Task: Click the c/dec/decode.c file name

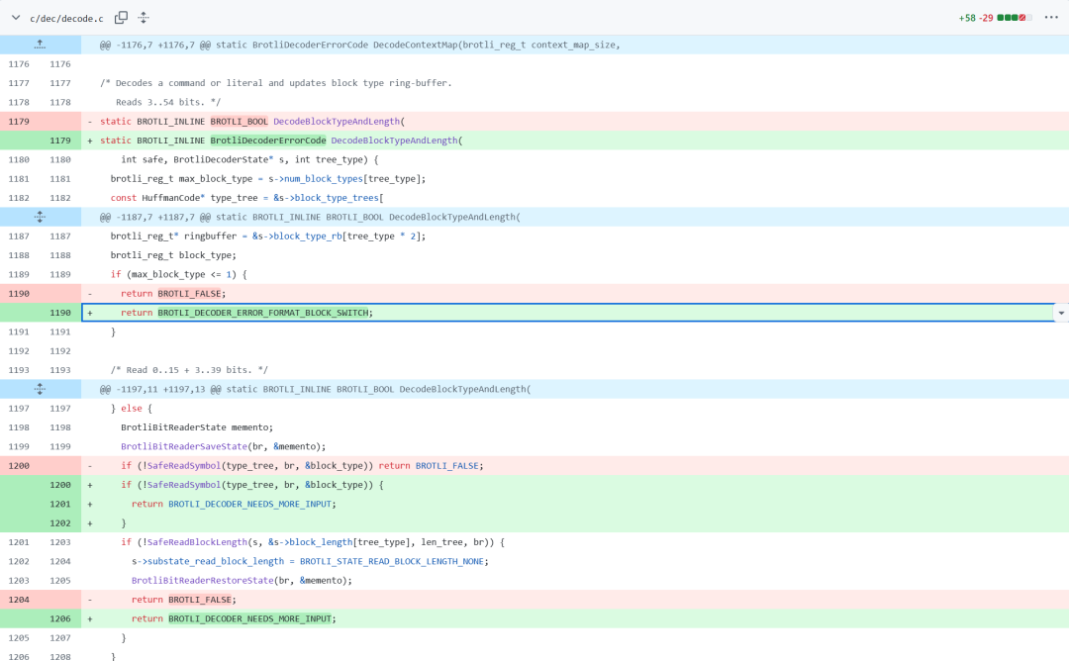Action: point(67,19)
